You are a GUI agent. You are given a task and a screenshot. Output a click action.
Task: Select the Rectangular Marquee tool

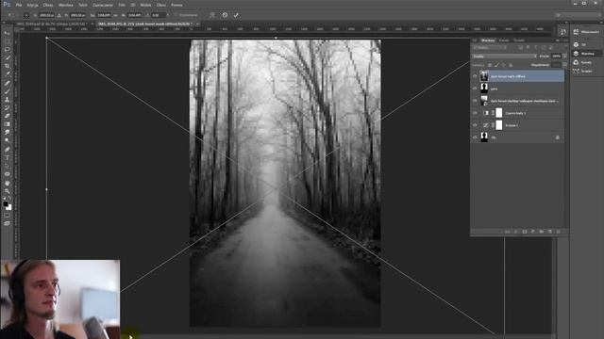click(7, 41)
